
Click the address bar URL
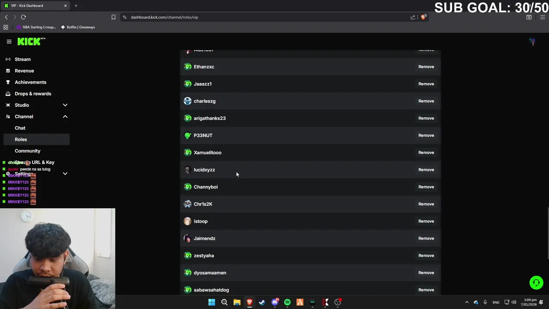pyautogui.click(x=164, y=17)
